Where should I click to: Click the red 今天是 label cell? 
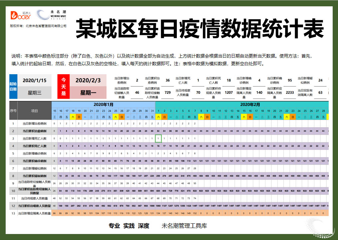(63, 86)
